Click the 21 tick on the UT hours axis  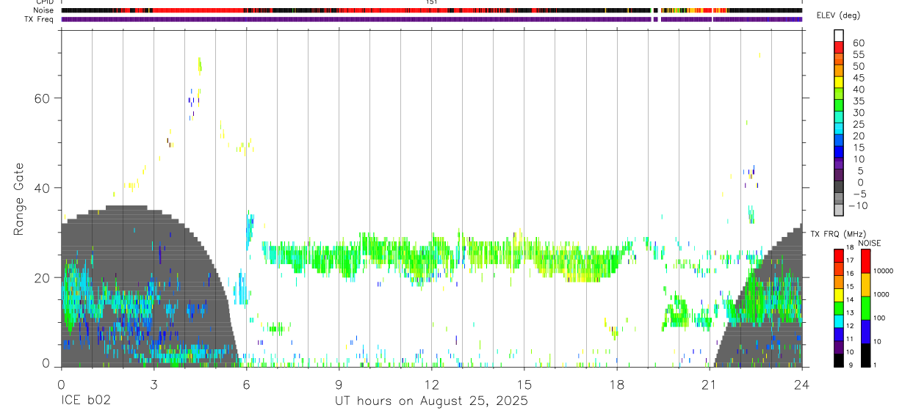click(x=709, y=384)
